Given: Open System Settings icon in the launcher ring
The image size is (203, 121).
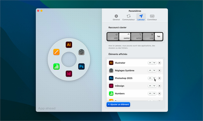Looking at the screenshot, I should tap(81, 52).
